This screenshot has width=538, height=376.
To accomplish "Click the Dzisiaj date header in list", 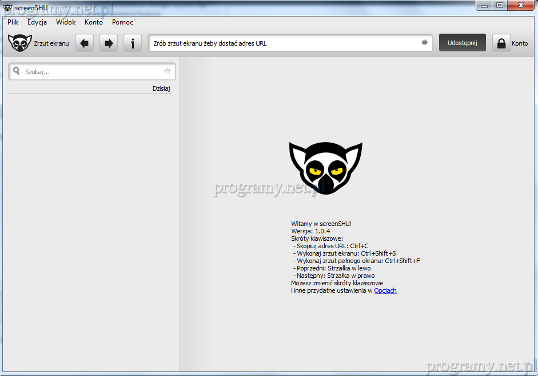I will click(161, 88).
